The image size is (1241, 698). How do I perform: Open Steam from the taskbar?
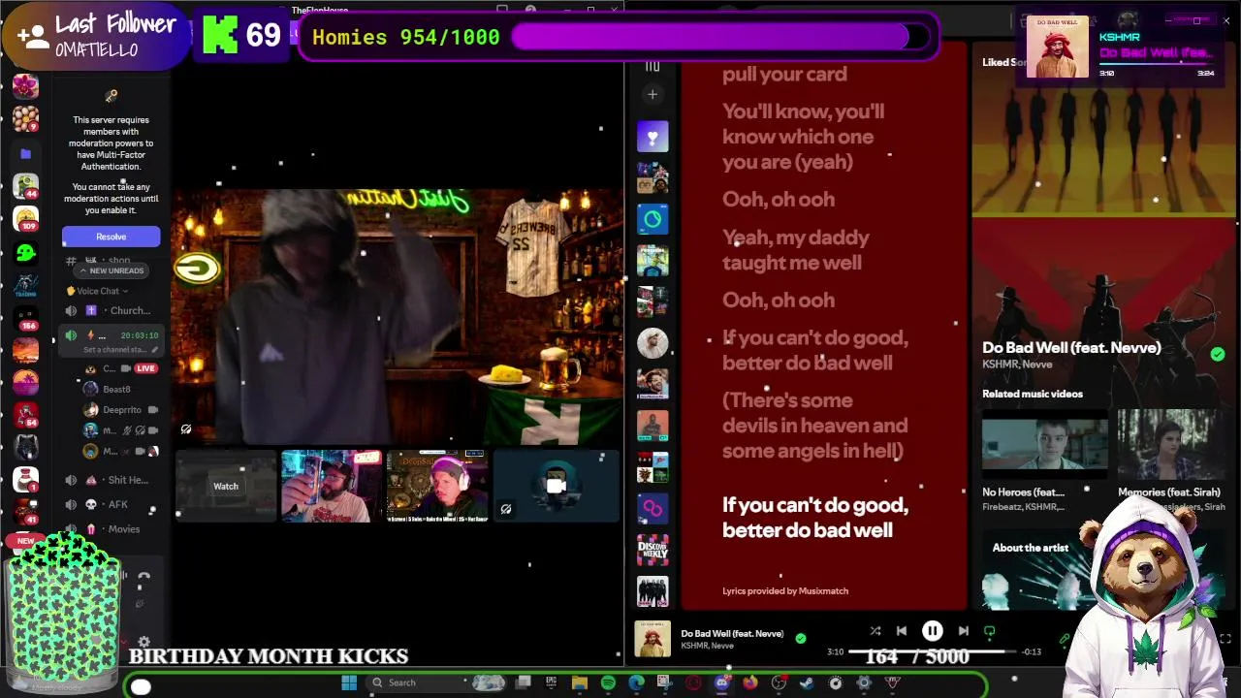click(807, 682)
